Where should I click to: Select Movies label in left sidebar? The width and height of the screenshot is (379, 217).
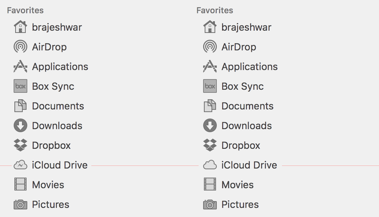(48, 185)
